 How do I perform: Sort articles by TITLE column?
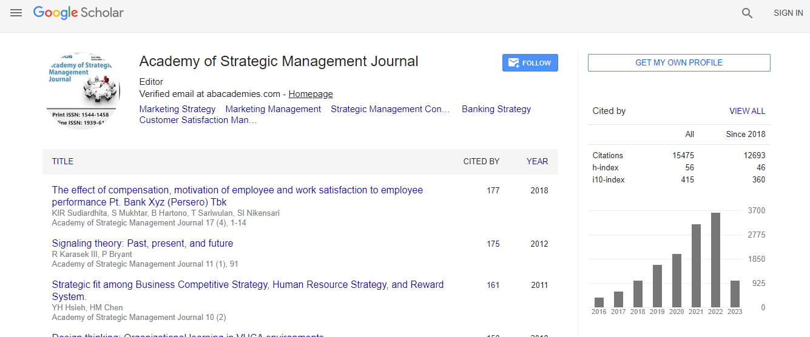click(x=62, y=161)
